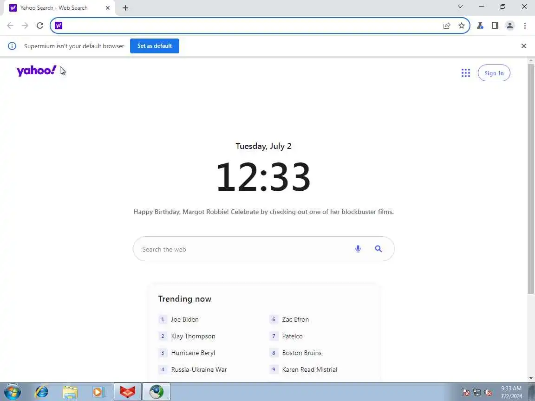The image size is (535, 401).
Task: Open Windows Media Player from taskbar
Action: click(98, 392)
